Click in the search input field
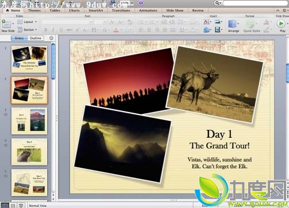Image resolution: width=289 pixels, height=208 pixels. pos(255,3)
